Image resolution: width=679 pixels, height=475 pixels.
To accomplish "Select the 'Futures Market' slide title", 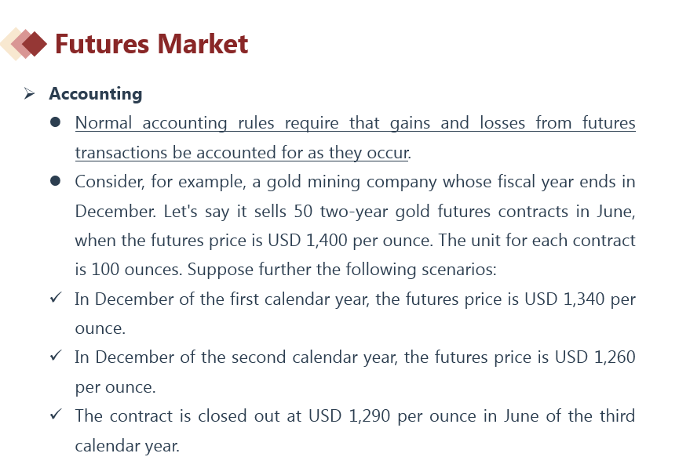I will 151,44.
